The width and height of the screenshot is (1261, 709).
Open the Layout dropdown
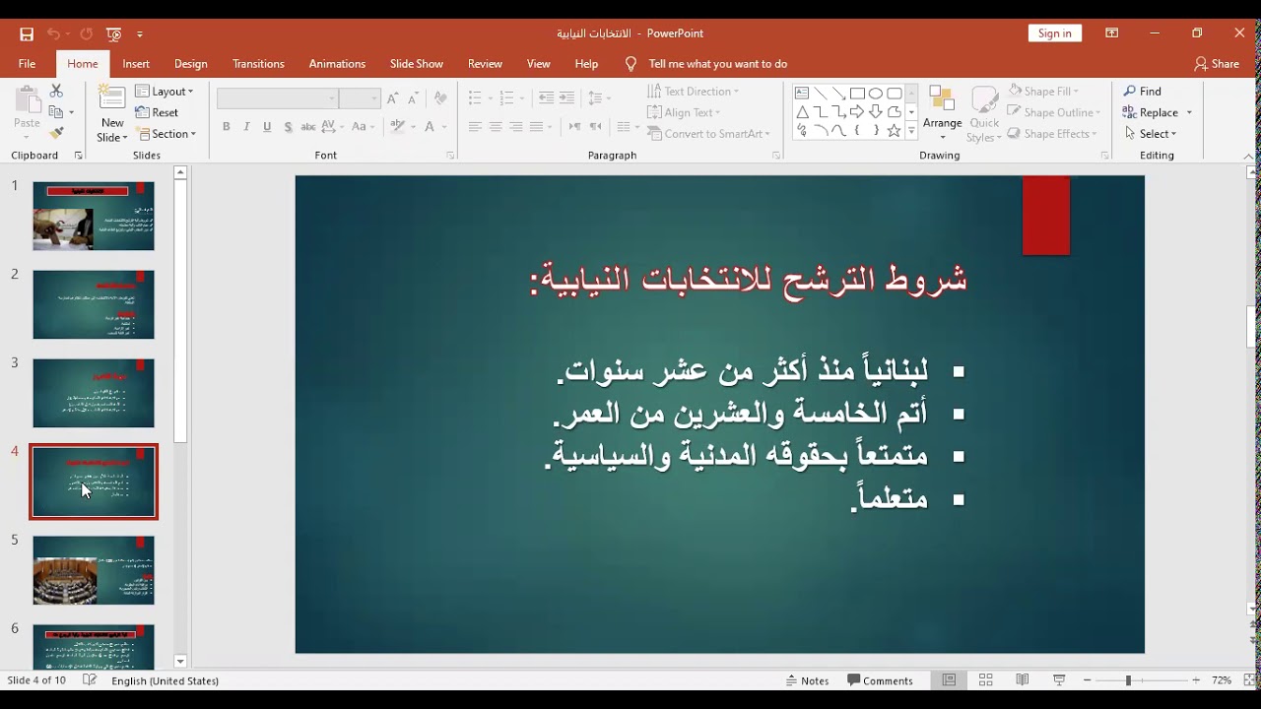tap(165, 92)
